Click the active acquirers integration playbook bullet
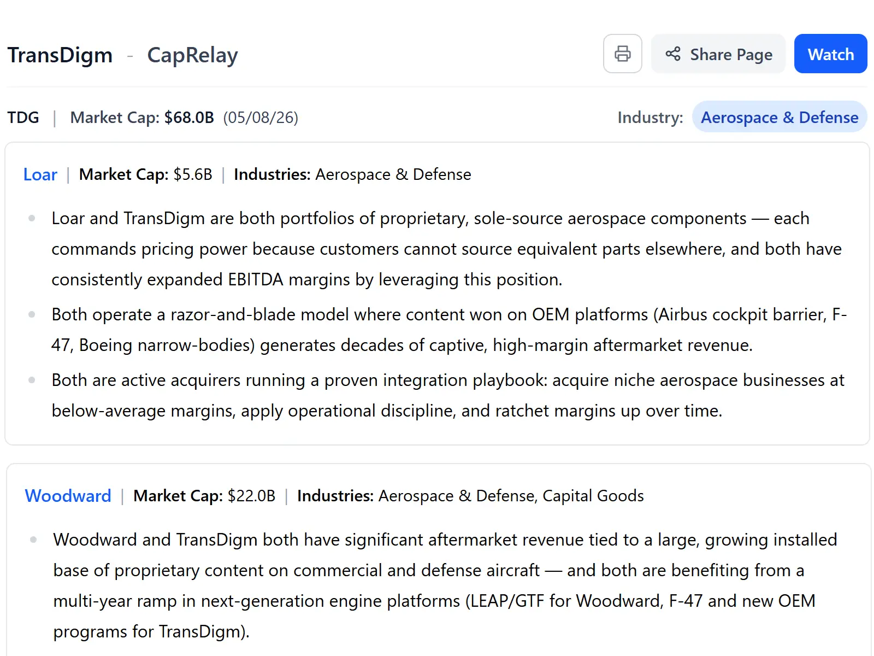Viewport: 874px width, 656px height. pos(448,395)
